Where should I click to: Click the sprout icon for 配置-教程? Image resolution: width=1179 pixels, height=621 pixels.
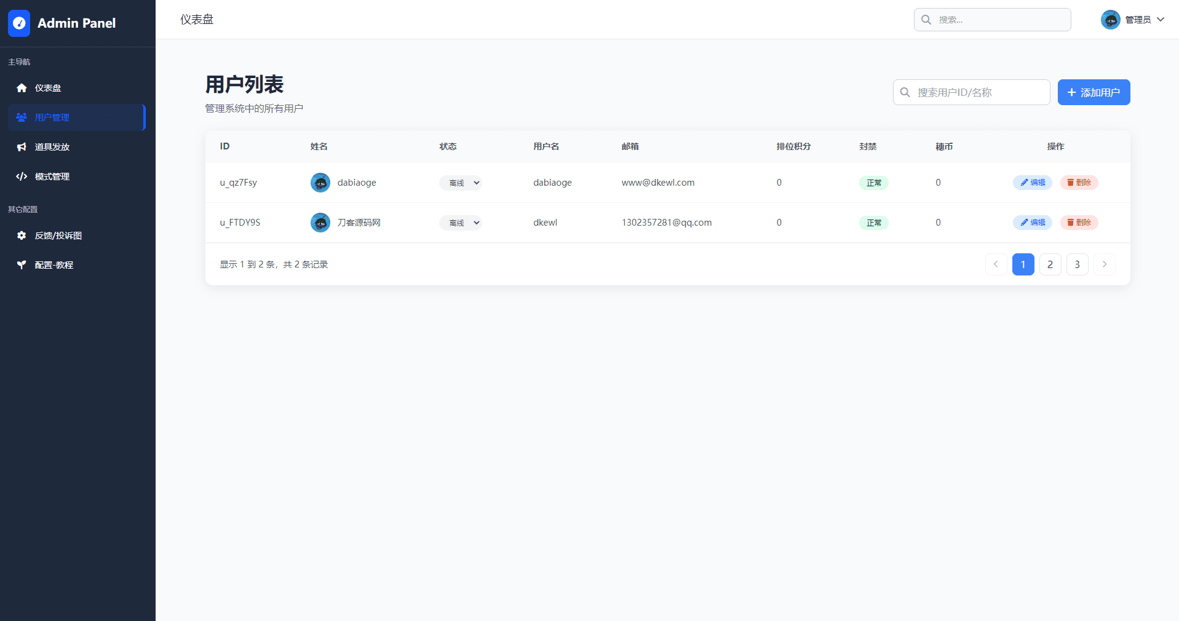point(22,265)
